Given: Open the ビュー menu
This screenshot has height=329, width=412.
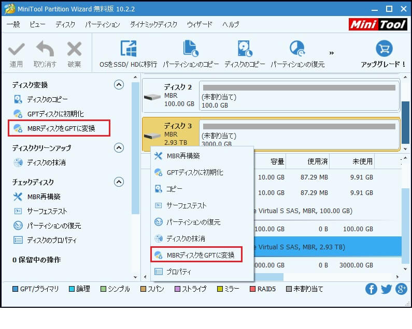Looking at the screenshot, I should point(37,24).
